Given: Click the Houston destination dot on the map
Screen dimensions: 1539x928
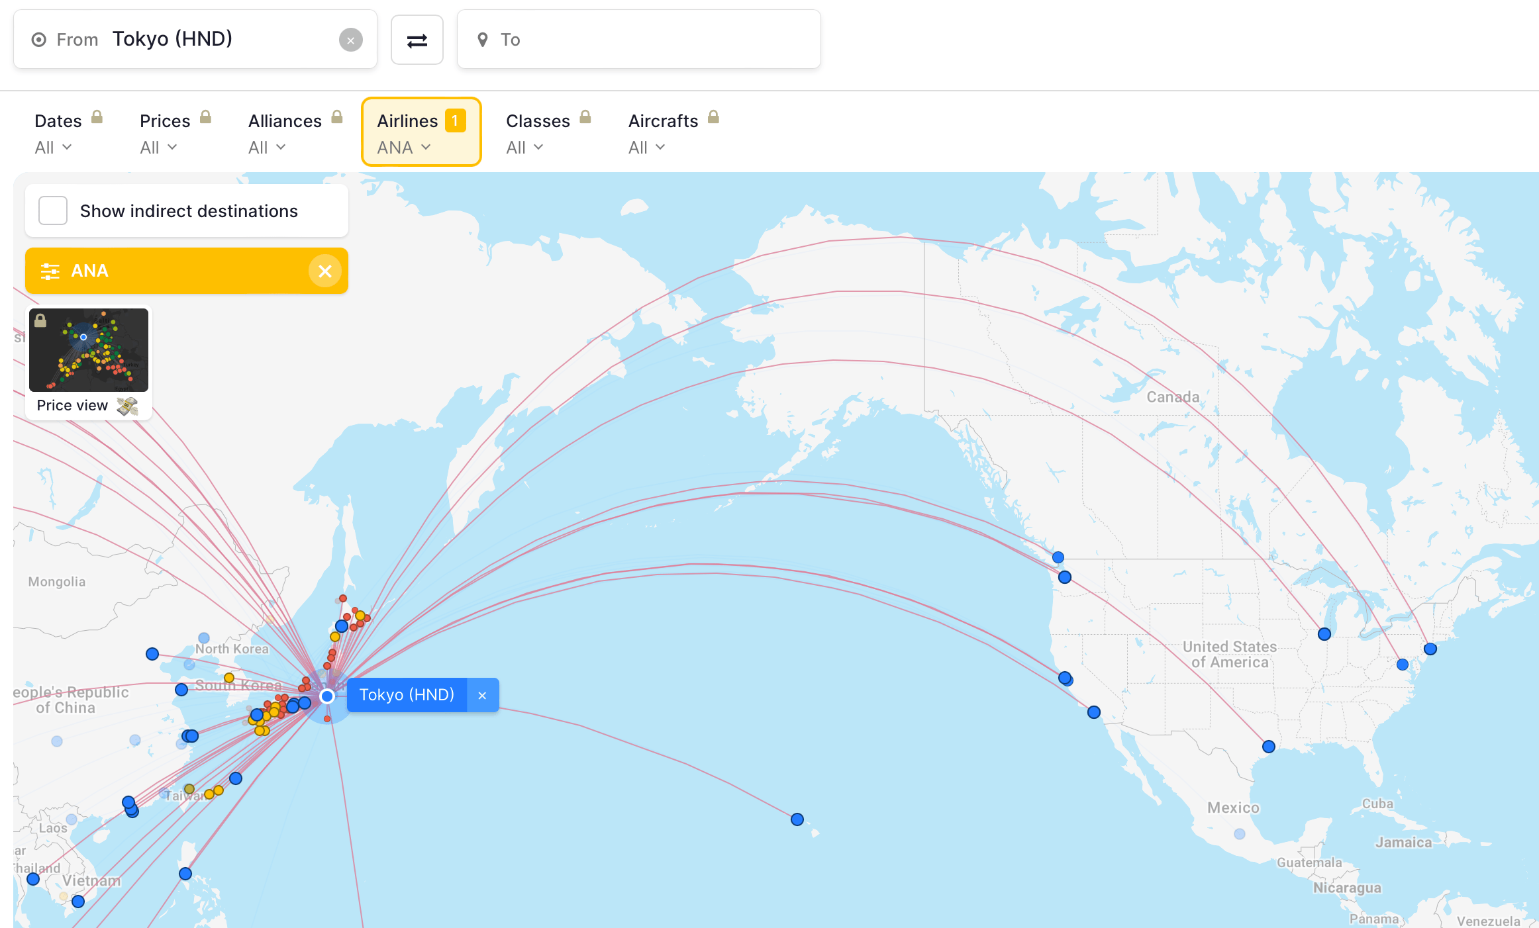Looking at the screenshot, I should 1269,747.
